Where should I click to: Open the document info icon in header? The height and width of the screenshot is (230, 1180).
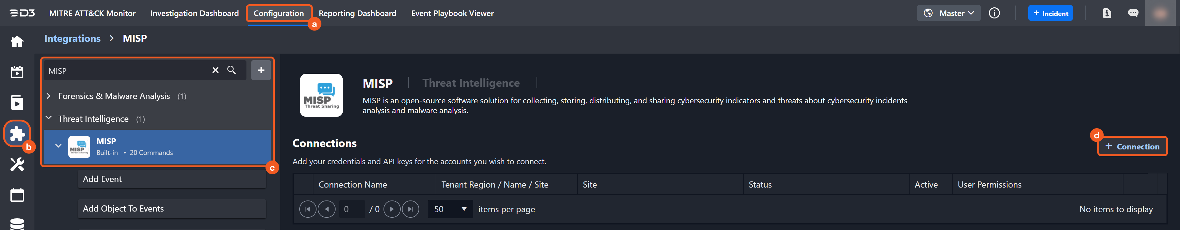(x=1107, y=13)
